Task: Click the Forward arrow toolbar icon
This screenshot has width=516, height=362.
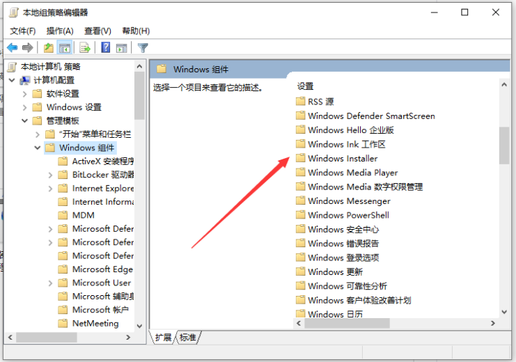Action: pos(28,48)
